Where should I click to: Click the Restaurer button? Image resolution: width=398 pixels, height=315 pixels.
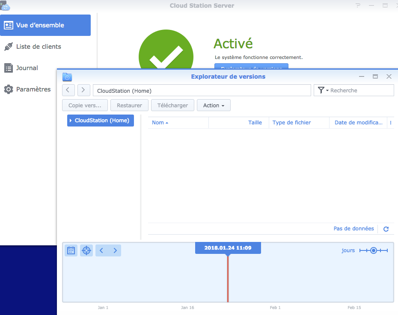129,105
